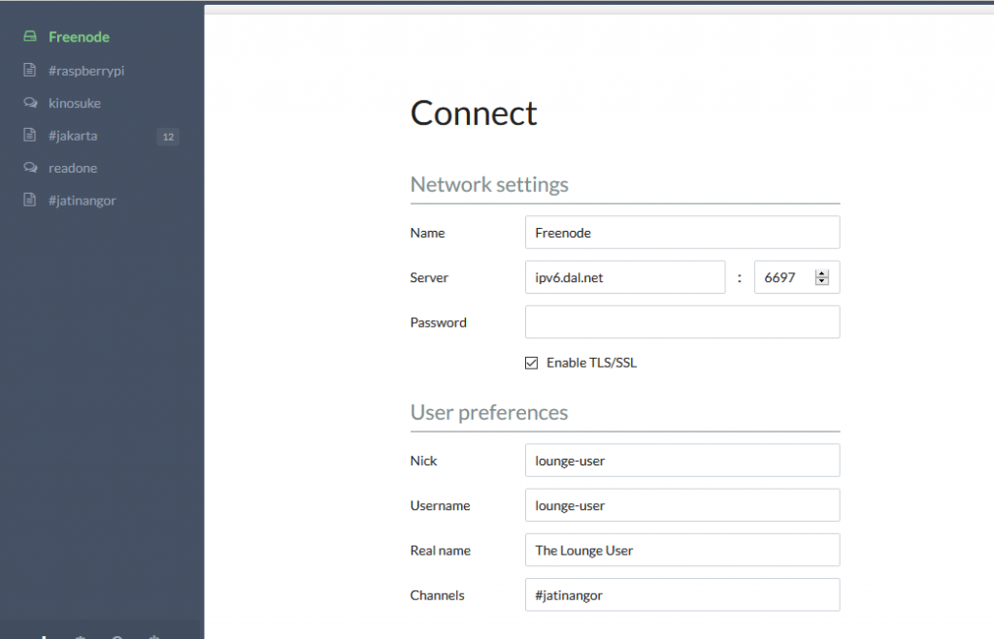Click the Real name field

(x=682, y=551)
